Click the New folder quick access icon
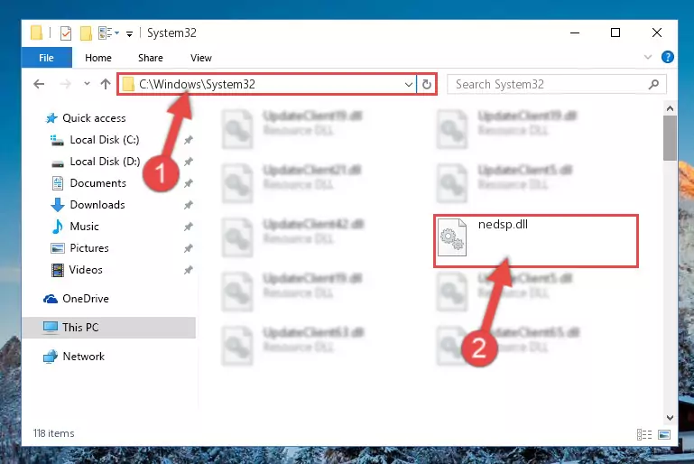 pyautogui.click(x=86, y=33)
